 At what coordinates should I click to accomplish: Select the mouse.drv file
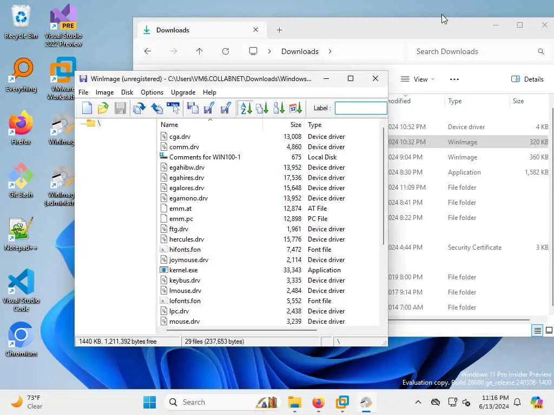(184, 322)
